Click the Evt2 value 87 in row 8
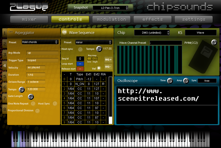This screenshot has height=148, width=221. pyautogui.click(x=97, y=118)
